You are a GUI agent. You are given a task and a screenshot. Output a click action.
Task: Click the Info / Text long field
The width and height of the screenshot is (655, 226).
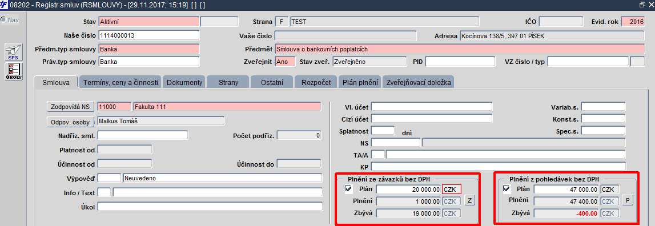click(218, 192)
